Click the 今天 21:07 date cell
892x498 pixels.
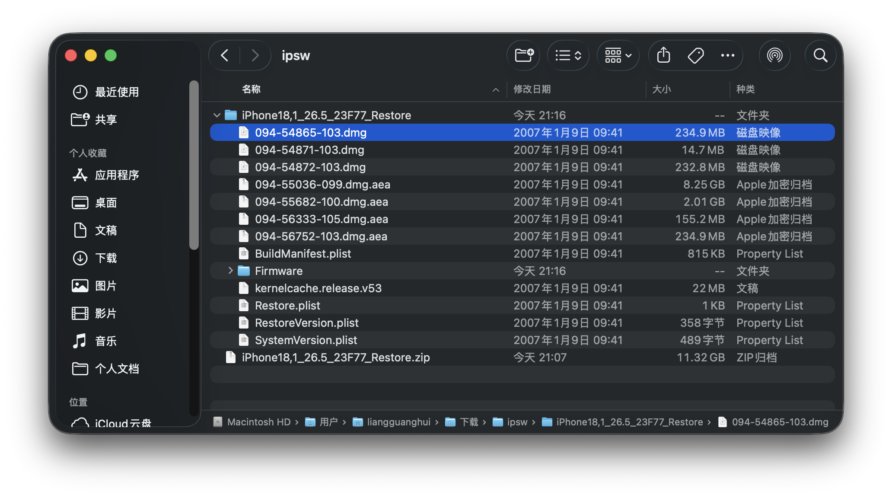click(x=540, y=358)
